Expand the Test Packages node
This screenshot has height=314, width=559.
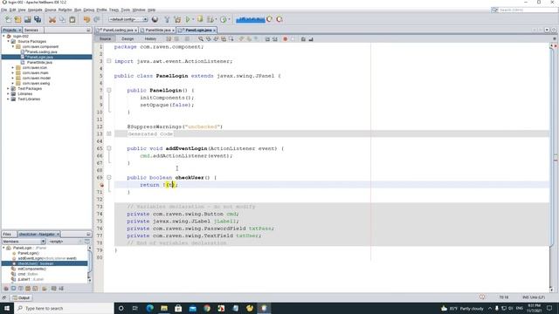point(8,89)
